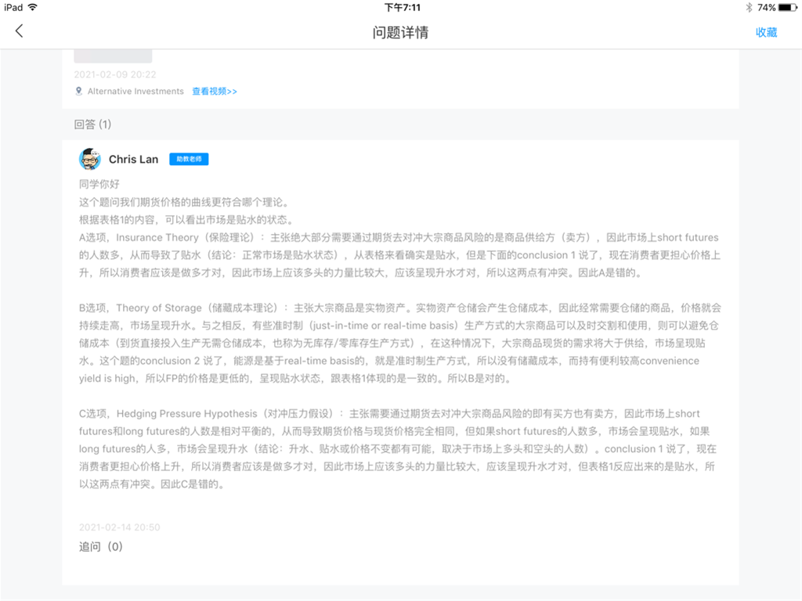The height and width of the screenshot is (601, 802).
Task: Tap the greeting line 同学你好
Action: 99,184
